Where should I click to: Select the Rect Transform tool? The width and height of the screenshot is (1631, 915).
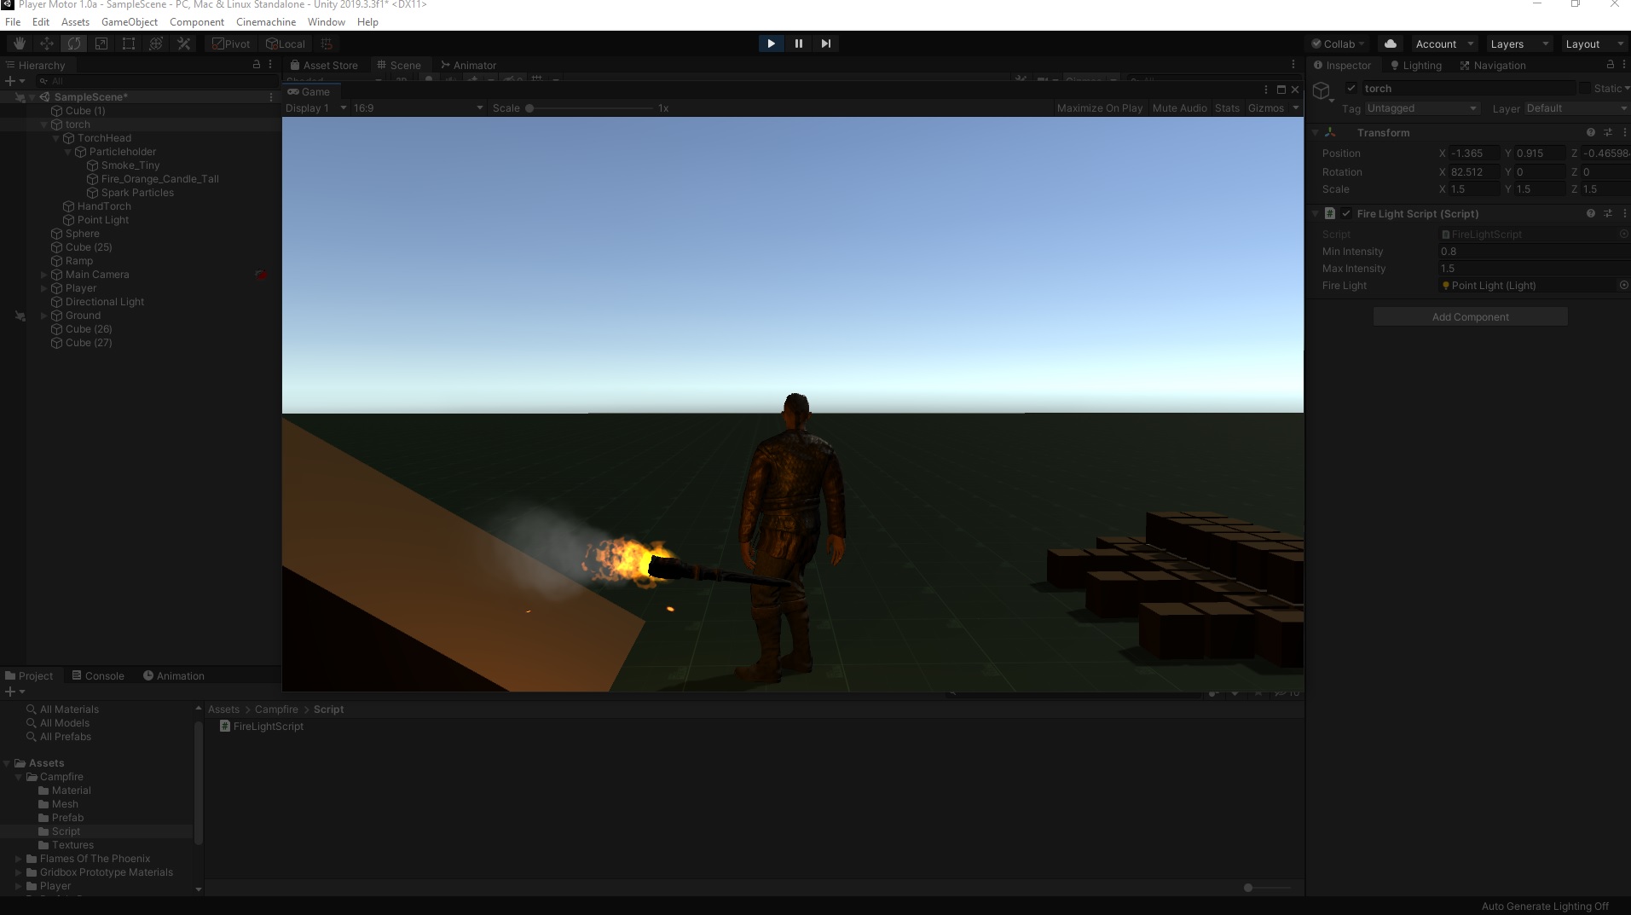pyautogui.click(x=129, y=43)
